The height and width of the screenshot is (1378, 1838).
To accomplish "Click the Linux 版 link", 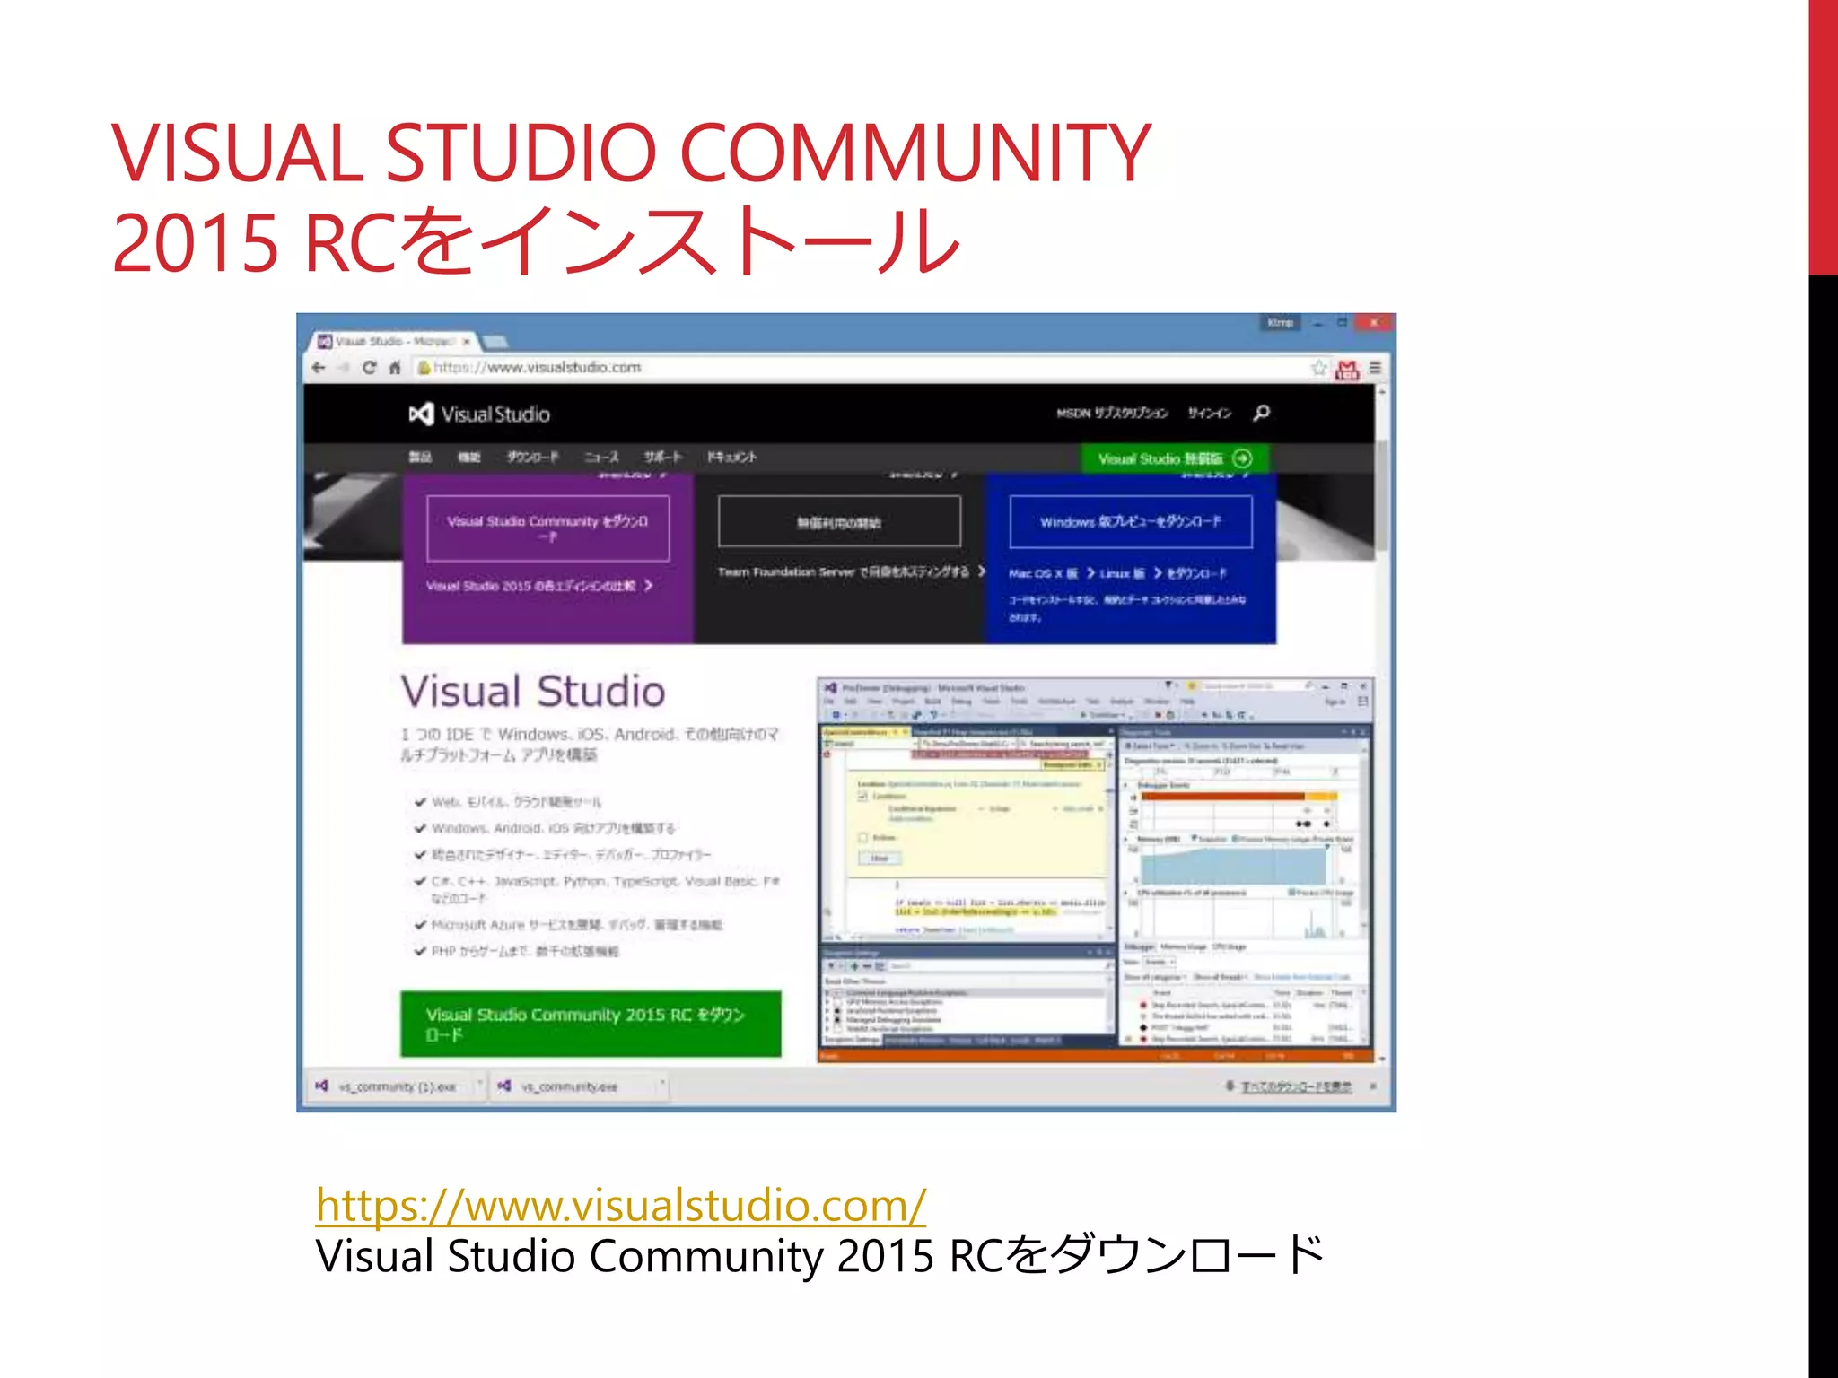I will click(x=1129, y=573).
